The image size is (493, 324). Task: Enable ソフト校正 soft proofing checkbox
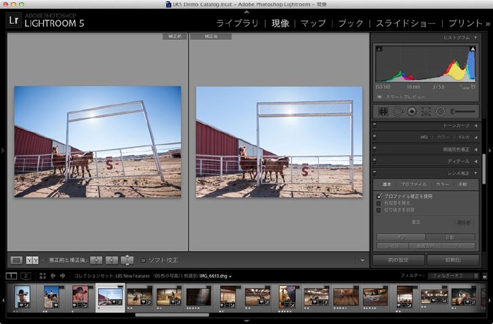[x=144, y=260]
